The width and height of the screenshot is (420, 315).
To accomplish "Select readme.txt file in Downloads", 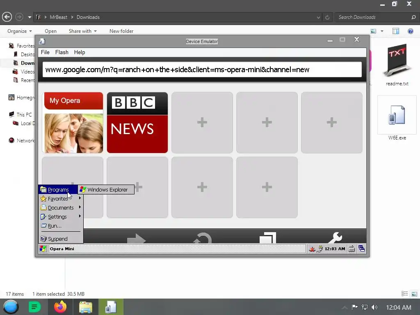I will coord(397,64).
